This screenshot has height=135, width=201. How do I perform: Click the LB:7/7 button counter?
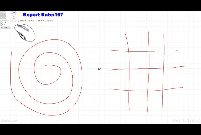pos(14,21)
